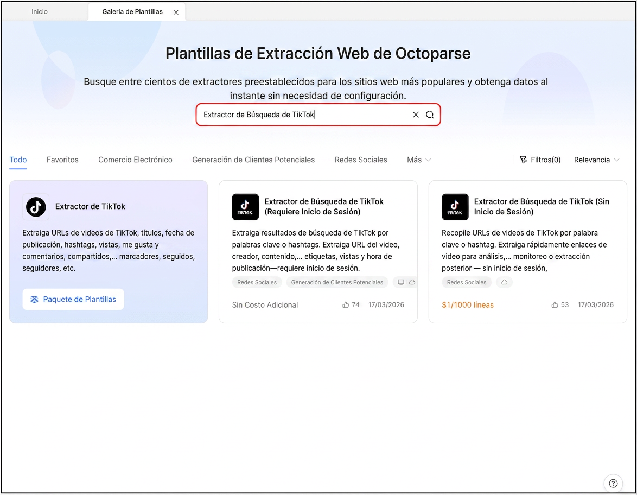Switch to the Inicio tab
The image size is (637, 495).
click(x=40, y=11)
